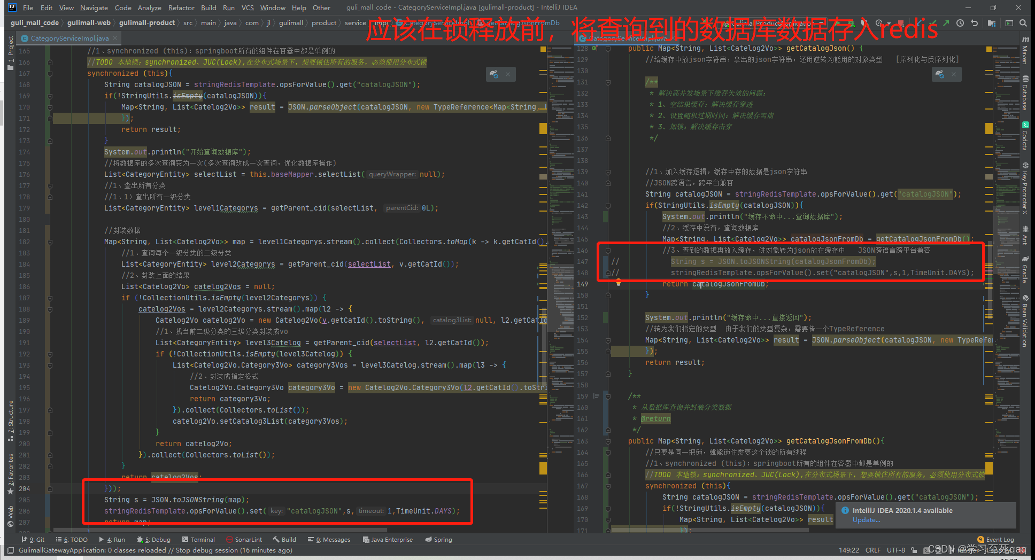Open Structure tool window stripe
The height and width of the screenshot is (560, 1035).
tap(11, 421)
